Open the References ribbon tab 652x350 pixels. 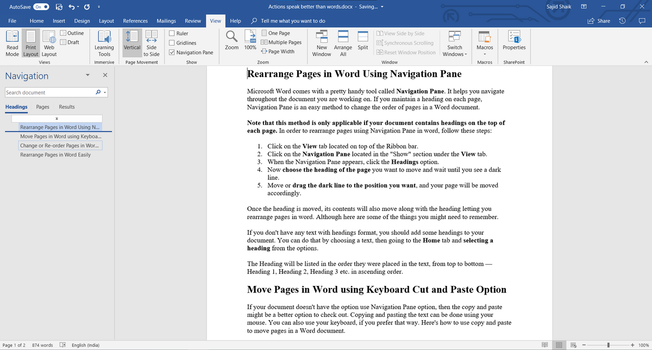tap(135, 21)
